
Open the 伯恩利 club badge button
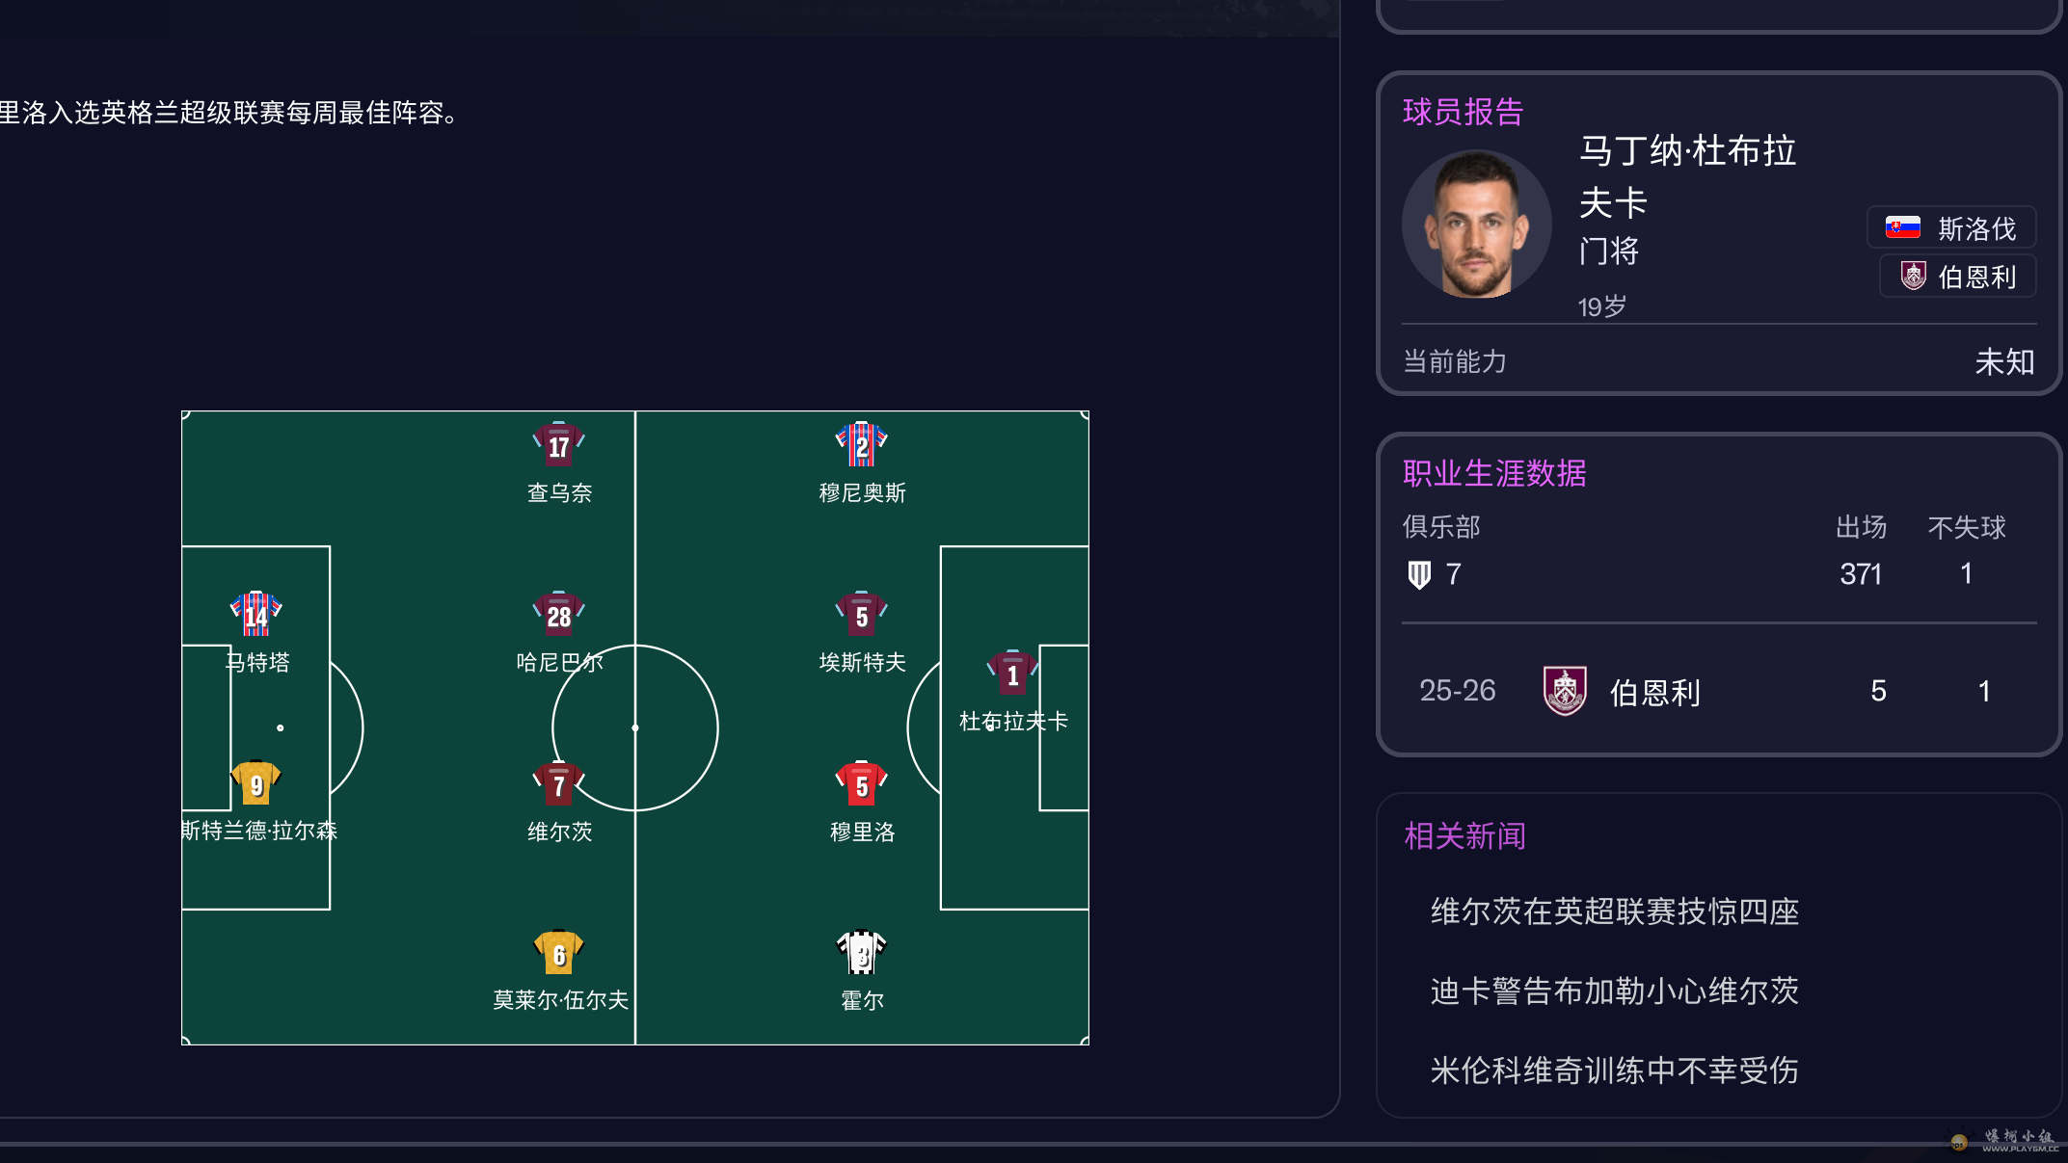click(x=1957, y=277)
